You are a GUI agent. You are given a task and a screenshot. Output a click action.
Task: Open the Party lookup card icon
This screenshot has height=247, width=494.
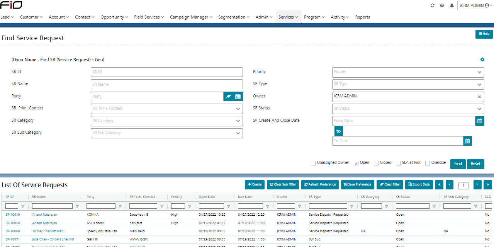click(x=238, y=96)
